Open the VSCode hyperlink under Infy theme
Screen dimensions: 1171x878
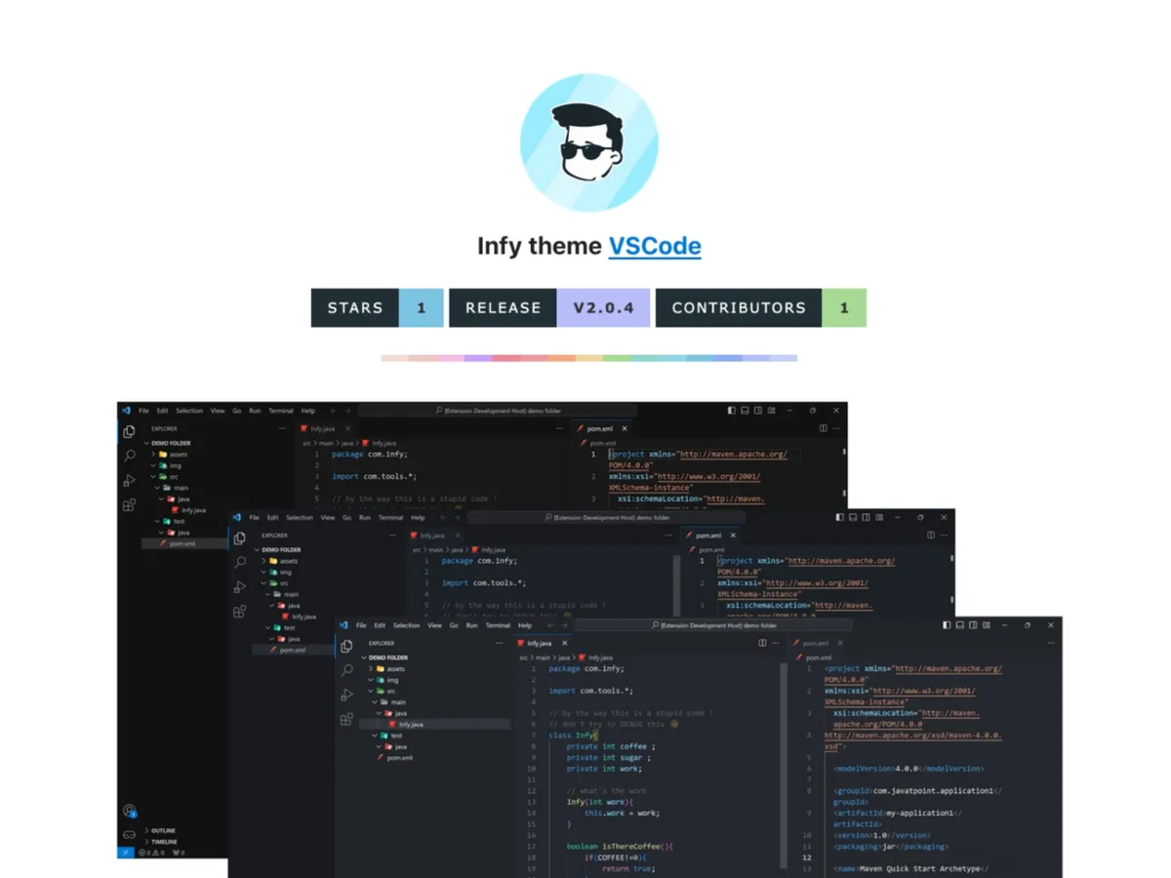tap(654, 246)
